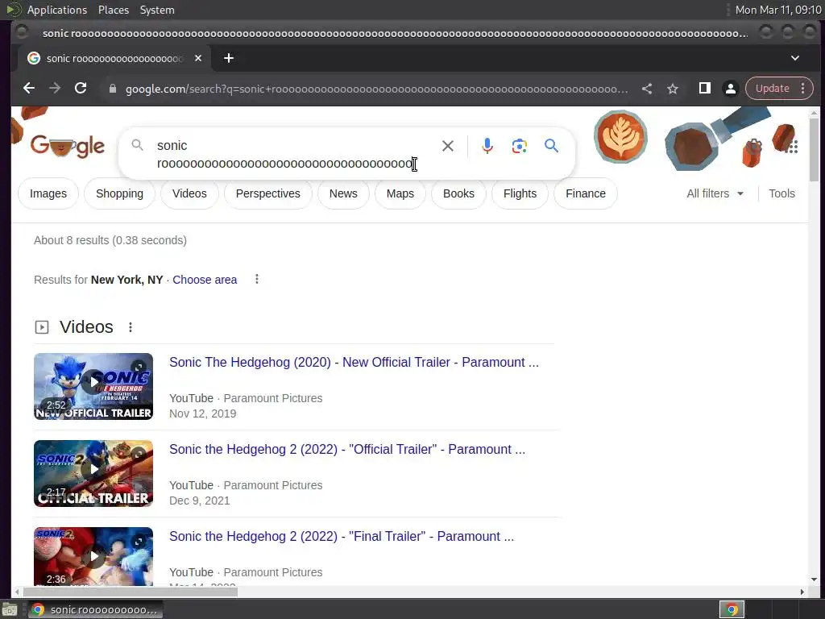Play the 2:36 Sonic 2 thumbnail

coord(93,556)
